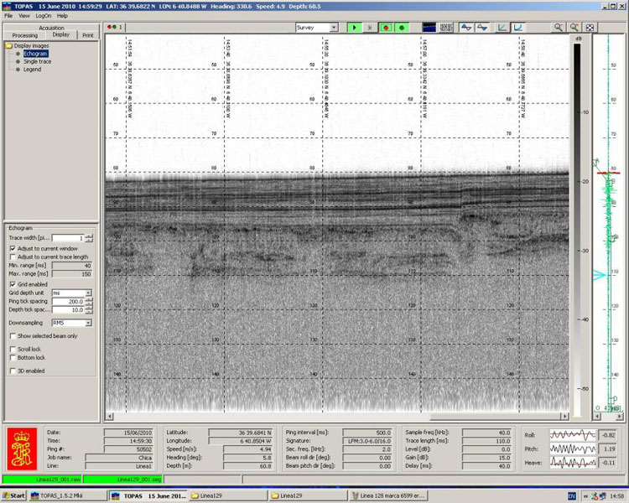This screenshot has height=503, width=629.
Task: Enable the Scroll lock checkbox
Action: (x=13, y=349)
